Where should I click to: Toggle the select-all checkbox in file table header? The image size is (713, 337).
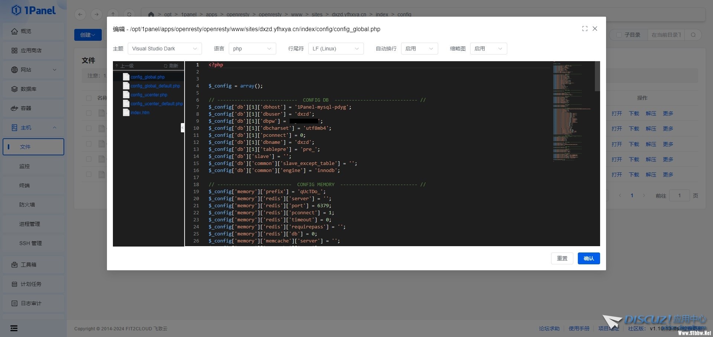click(x=89, y=98)
